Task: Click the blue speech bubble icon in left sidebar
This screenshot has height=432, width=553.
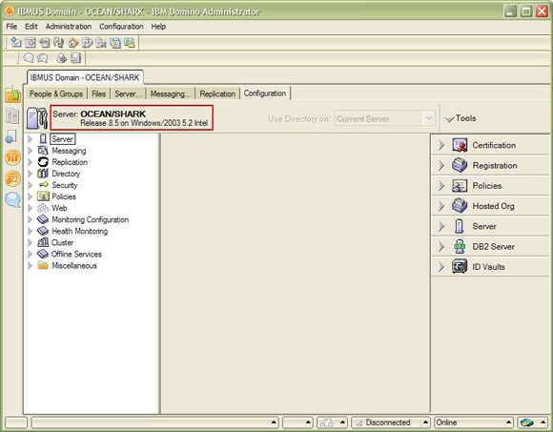Action: tap(12, 200)
